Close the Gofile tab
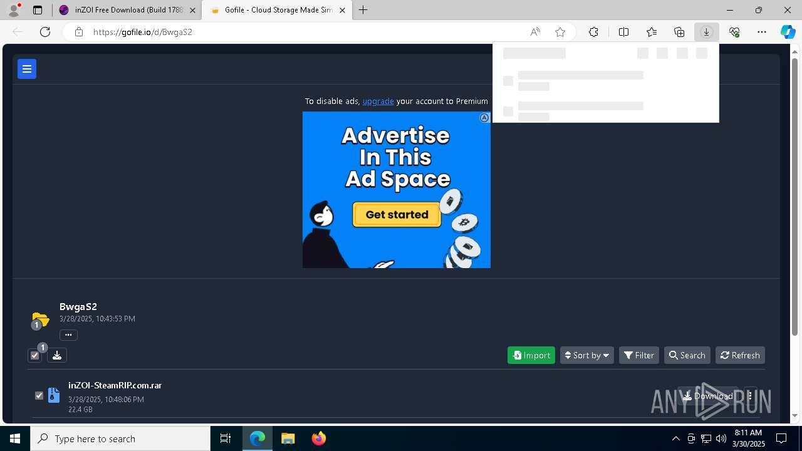This screenshot has width=802, height=451. coord(342,10)
